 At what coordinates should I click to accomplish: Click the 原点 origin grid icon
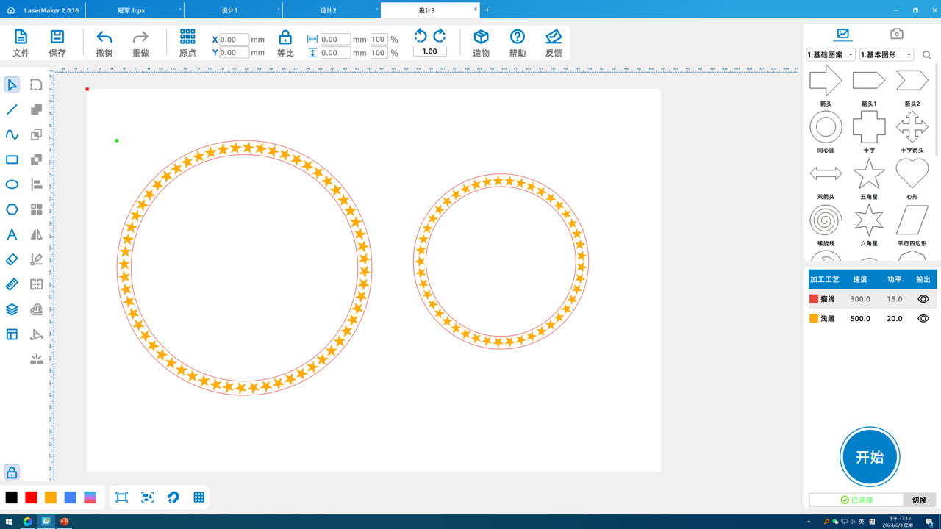pos(187,37)
